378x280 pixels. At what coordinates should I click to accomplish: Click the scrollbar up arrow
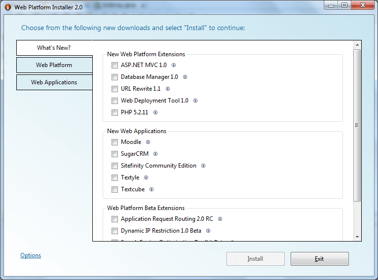tap(357, 45)
